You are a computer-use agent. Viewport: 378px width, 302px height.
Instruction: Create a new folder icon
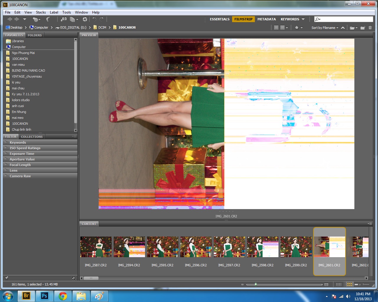pos(363,28)
